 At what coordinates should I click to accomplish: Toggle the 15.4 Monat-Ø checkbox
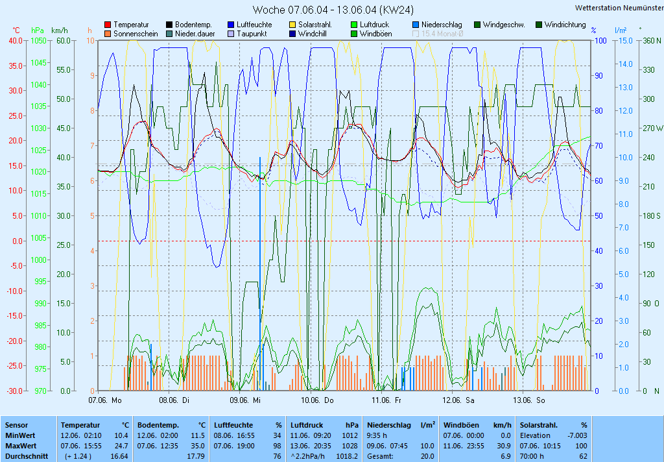[416, 34]
